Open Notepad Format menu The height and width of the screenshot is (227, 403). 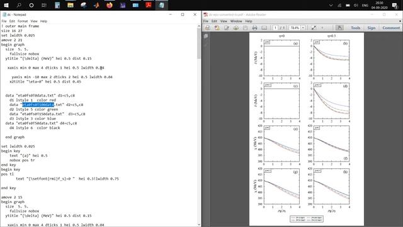coord(23,21)
